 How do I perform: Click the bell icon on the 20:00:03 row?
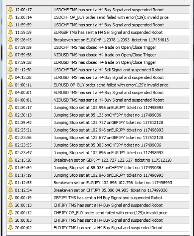coord(11,220)
